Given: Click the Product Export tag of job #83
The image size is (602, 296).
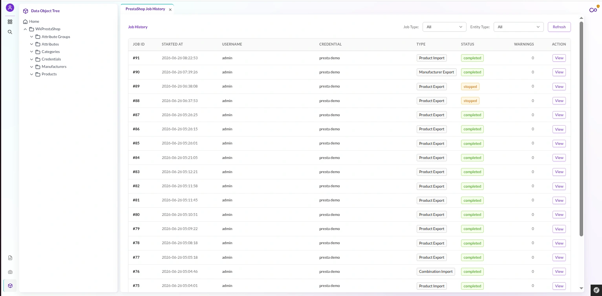Looking at the screenshot, I should (x=432, y=172).
